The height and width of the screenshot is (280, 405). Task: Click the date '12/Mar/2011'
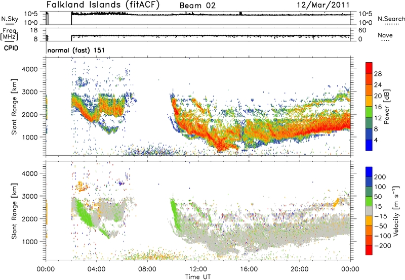[323, 5]
